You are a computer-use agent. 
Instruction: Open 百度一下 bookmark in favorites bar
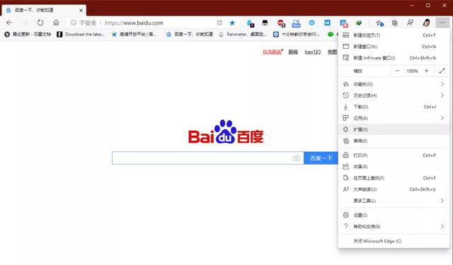coord(190,35)
